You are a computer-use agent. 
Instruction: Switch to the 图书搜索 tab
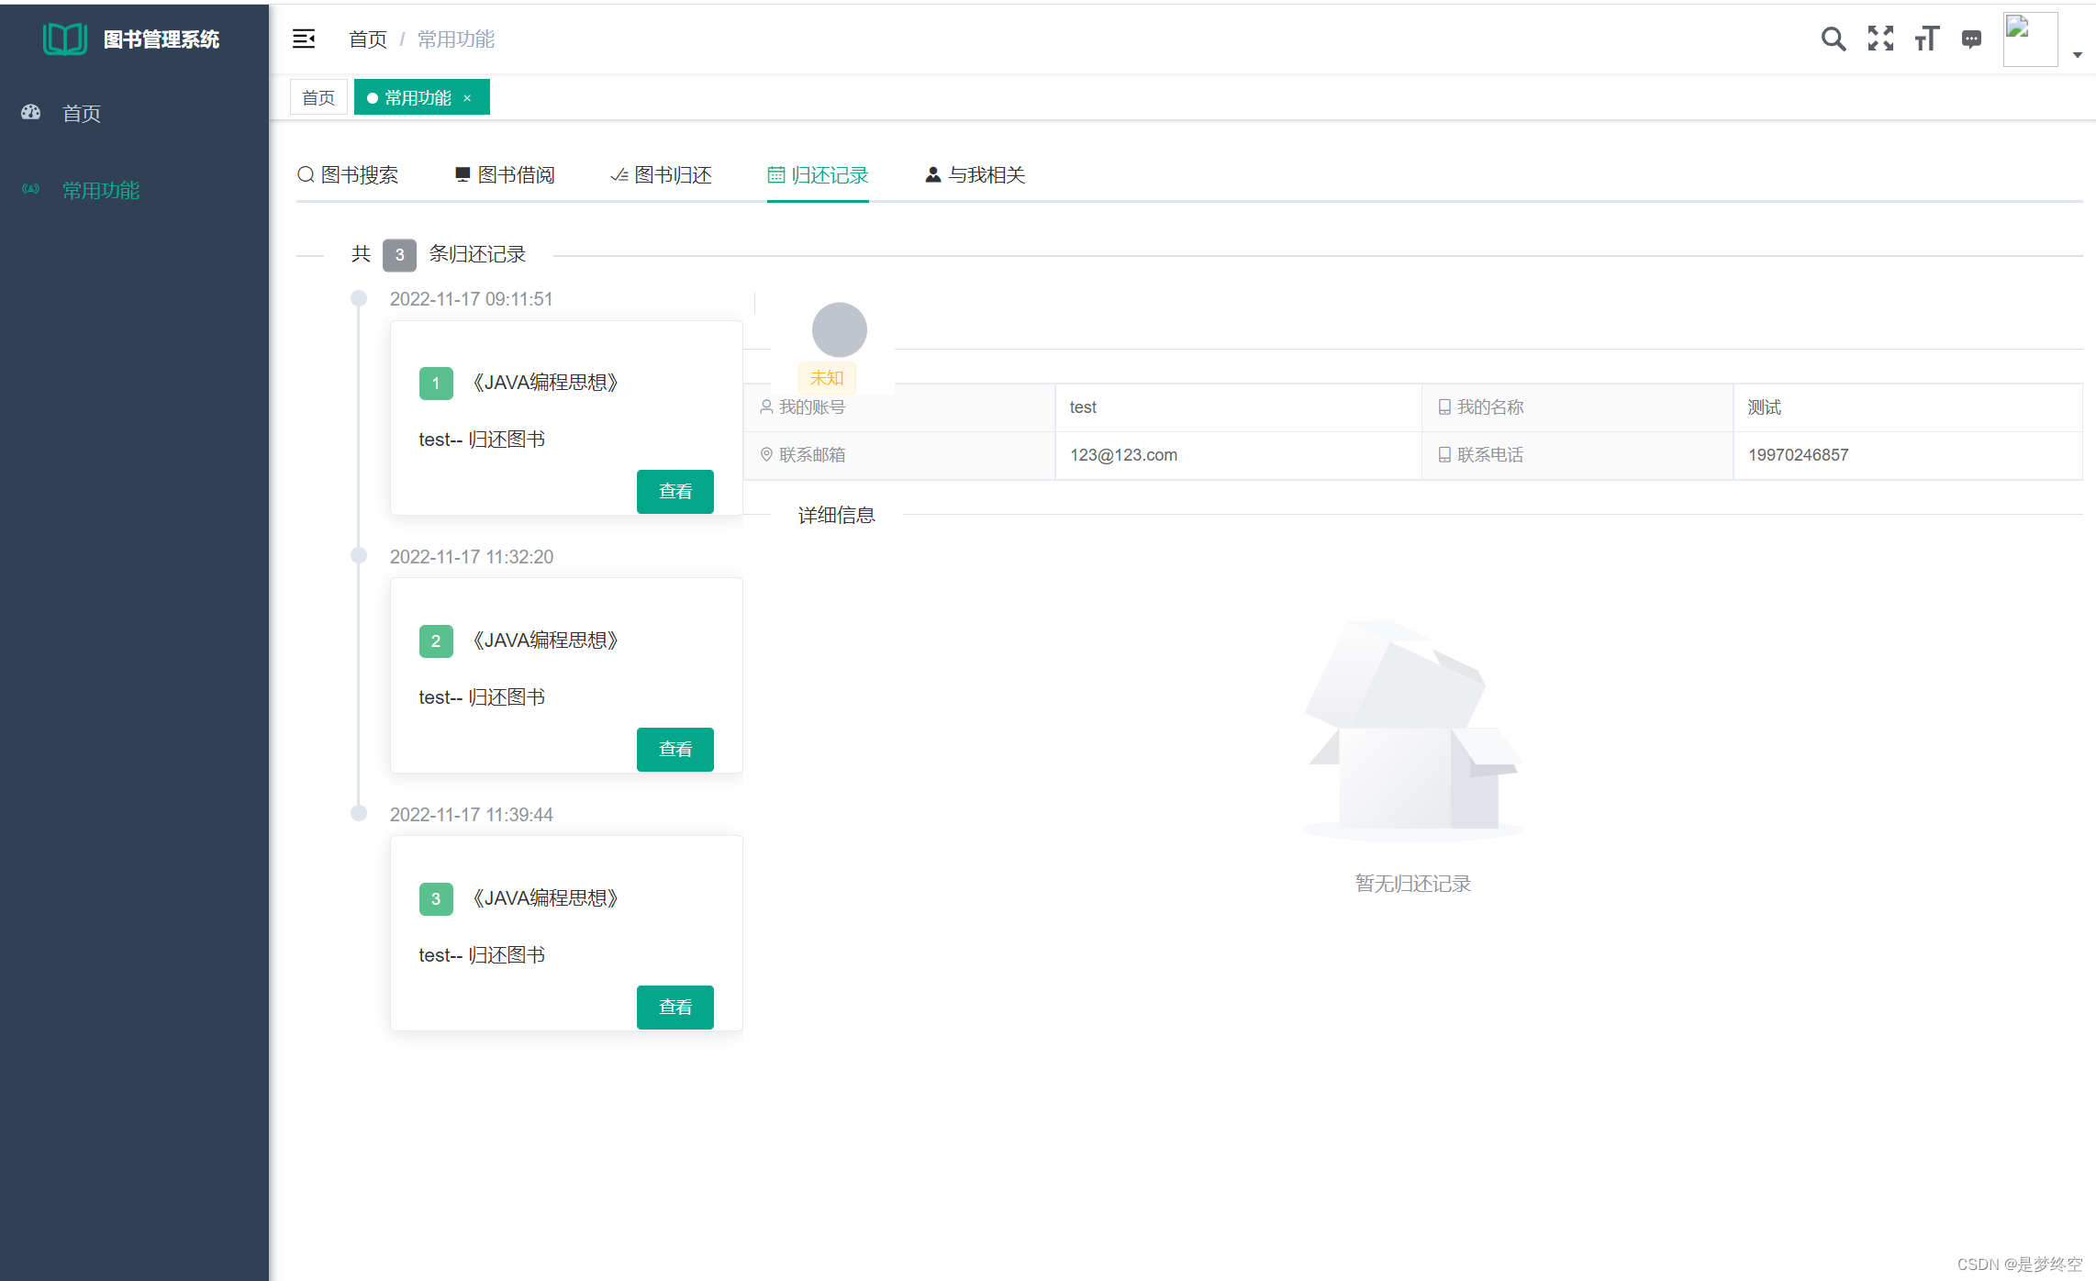coord(348,174)
